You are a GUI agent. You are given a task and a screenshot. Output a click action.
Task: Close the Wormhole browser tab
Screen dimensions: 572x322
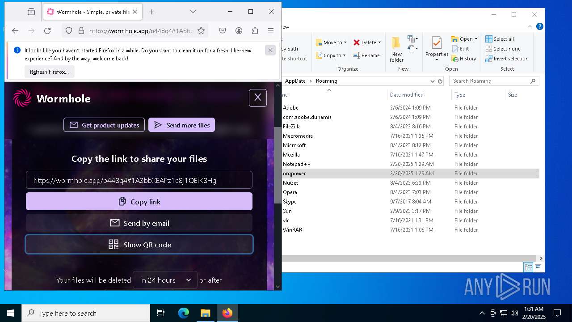tap(135, 12)
